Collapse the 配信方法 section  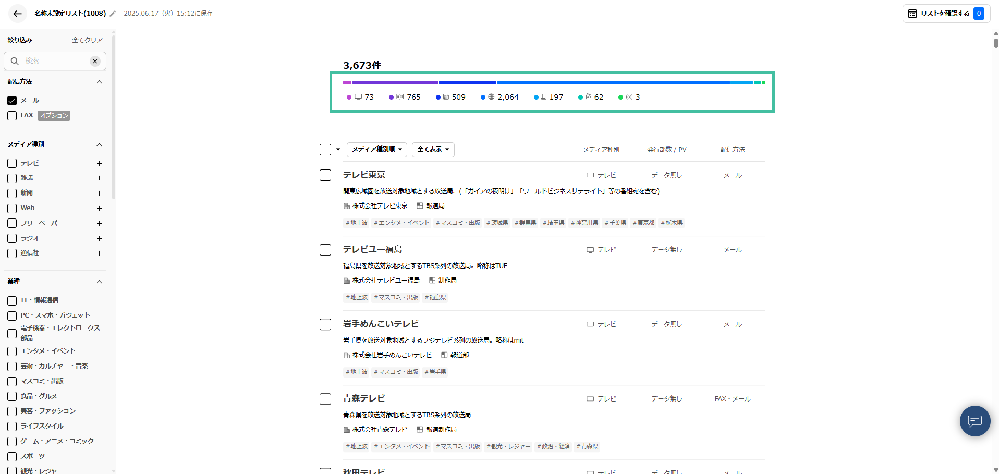(99, 82)
